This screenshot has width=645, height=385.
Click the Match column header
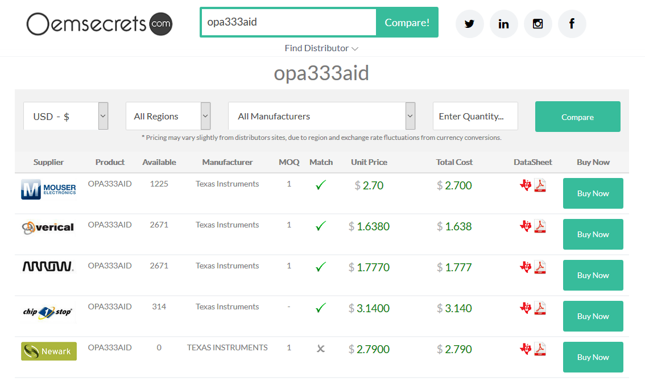(321, 162)
